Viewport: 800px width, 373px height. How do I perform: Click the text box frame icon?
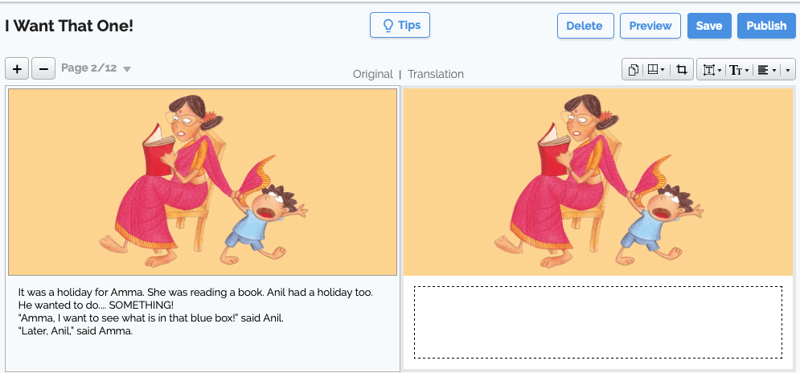pos(708,70)
